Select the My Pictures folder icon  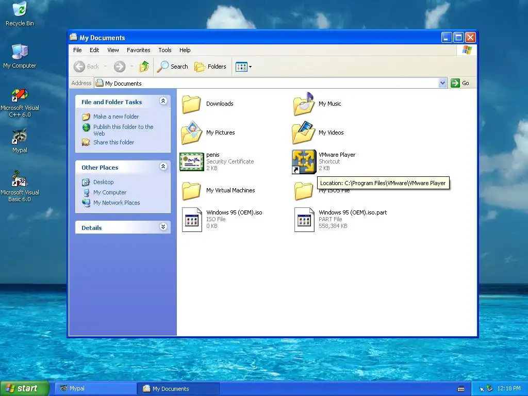point(191,133)
